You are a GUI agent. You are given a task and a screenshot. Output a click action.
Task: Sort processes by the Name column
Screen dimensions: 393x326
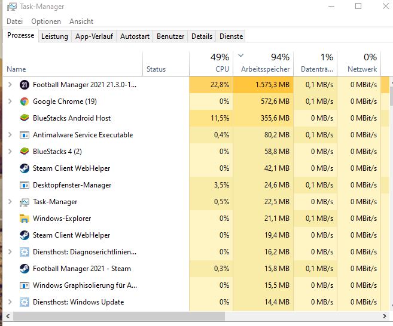pos(73,64)
